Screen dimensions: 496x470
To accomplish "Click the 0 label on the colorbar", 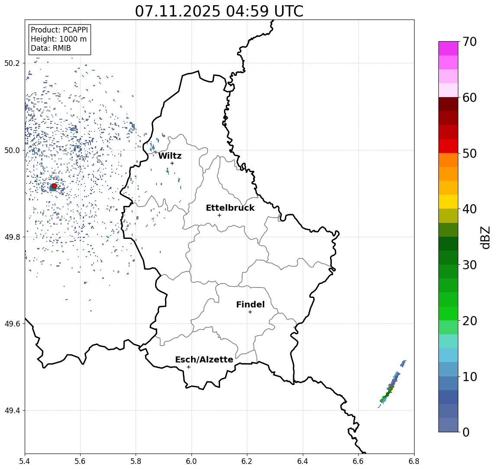I will coord(466,432).
